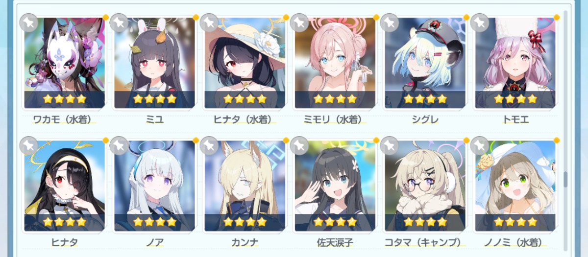
Task: Click the カンナ name label
Action: point(245,242)
